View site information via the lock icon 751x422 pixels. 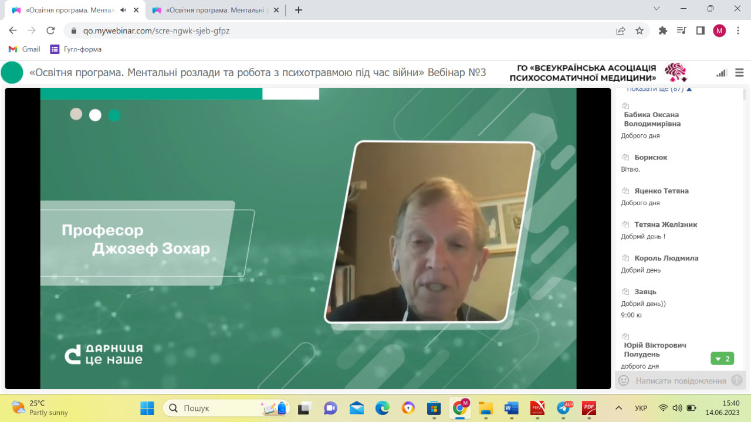(74, 30)
